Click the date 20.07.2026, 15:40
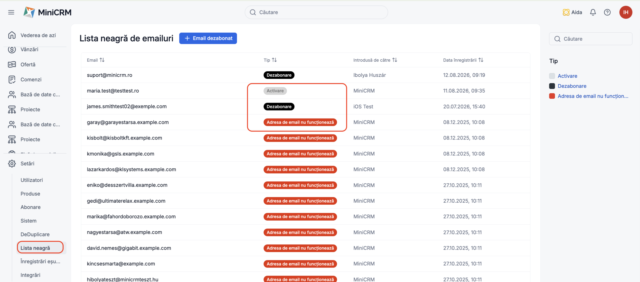 [x=464, y=107]
